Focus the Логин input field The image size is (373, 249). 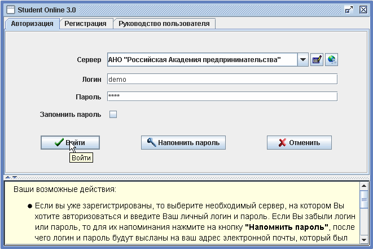click(221, 80)
